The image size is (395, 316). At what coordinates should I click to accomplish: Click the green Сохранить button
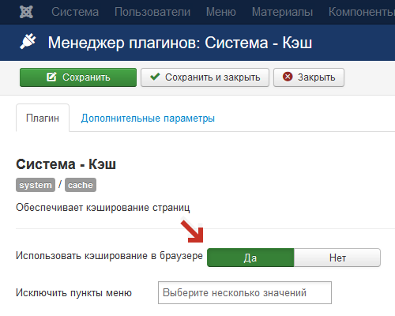tap(78, 77)
